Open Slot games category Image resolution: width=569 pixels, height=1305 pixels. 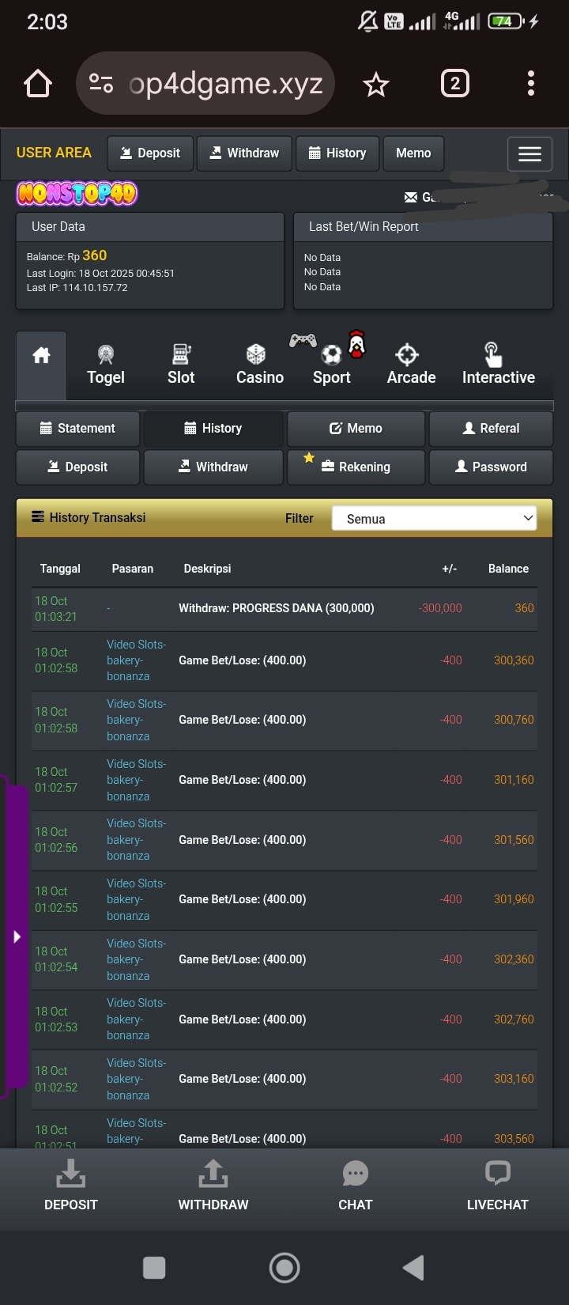pyautogui.click(x=181, y=365)
